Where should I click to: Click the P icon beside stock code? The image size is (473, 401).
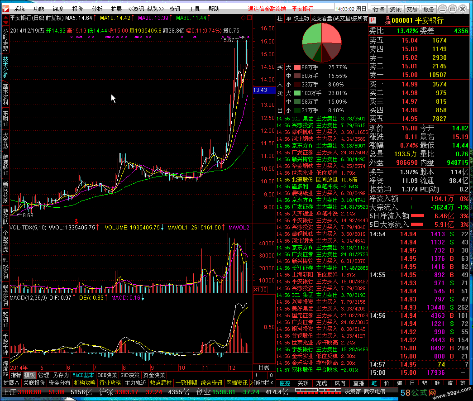coord(373,20)
